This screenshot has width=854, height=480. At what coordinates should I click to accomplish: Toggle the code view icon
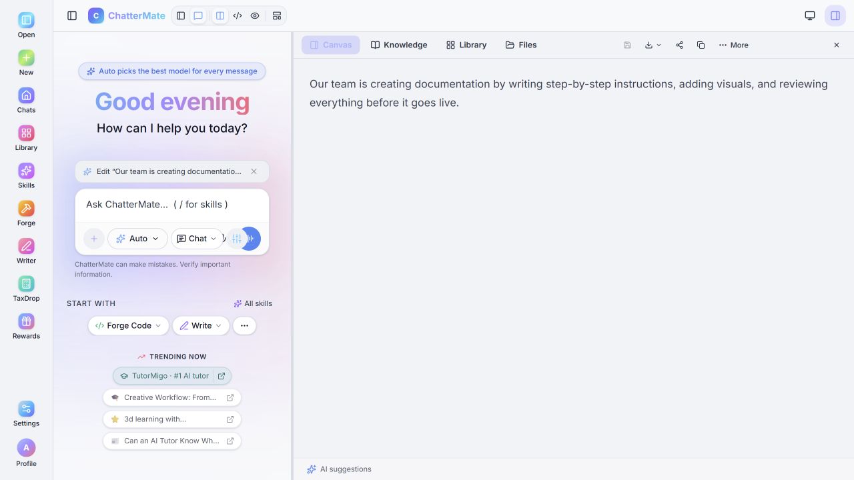click(238, 15)
